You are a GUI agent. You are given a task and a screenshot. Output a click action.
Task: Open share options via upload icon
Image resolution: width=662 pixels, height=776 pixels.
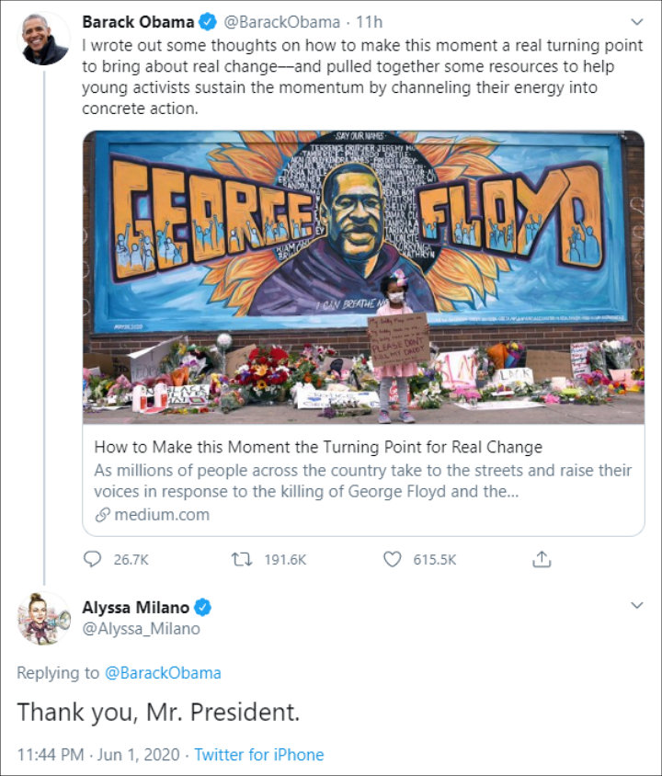tap(542, 559)
